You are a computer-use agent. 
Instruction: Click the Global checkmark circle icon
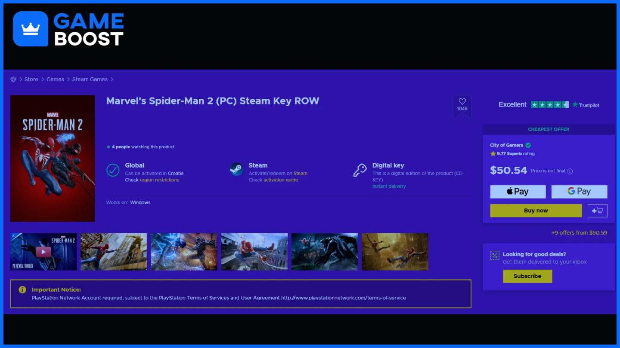point(113,170)
